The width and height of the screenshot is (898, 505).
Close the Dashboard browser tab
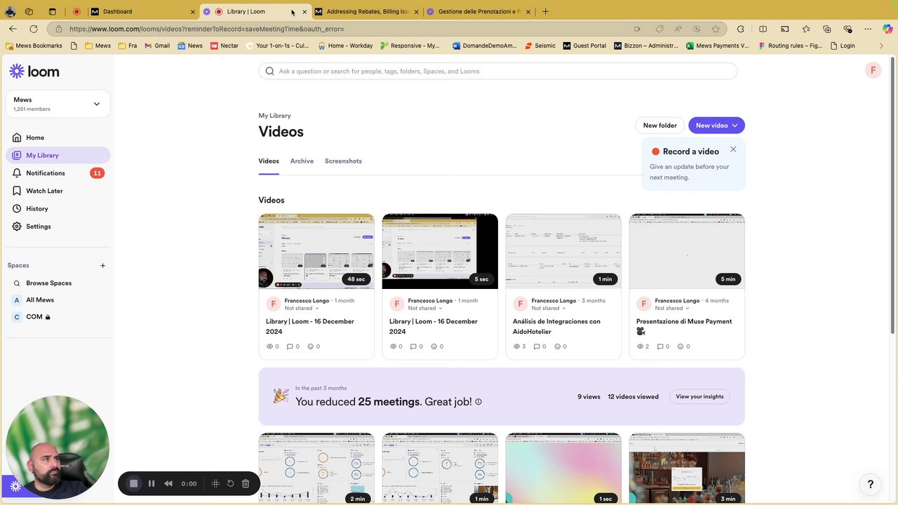(x=193, y=11)
